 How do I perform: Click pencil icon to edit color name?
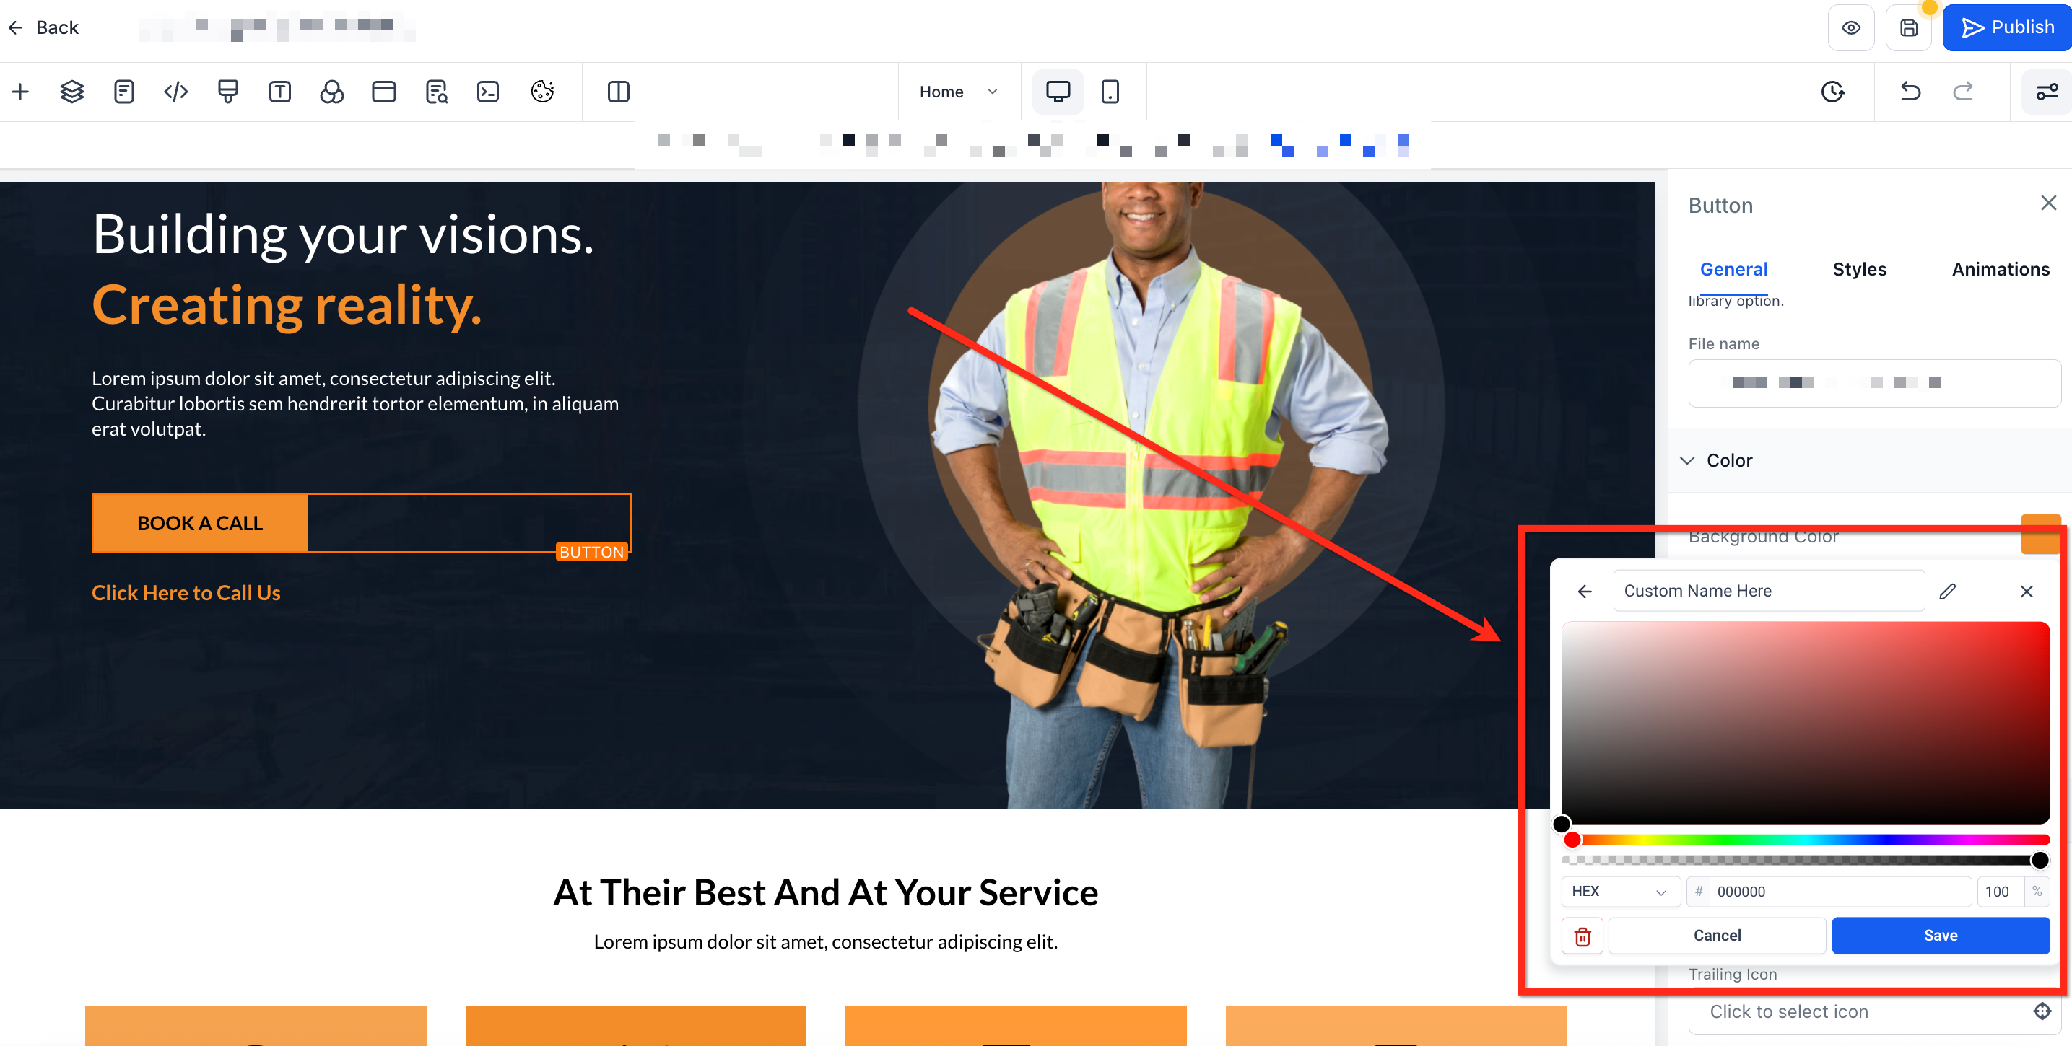click(x=1947, y=592)
